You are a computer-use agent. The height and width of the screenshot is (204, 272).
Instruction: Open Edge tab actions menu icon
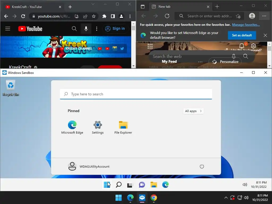click(143, 7)
